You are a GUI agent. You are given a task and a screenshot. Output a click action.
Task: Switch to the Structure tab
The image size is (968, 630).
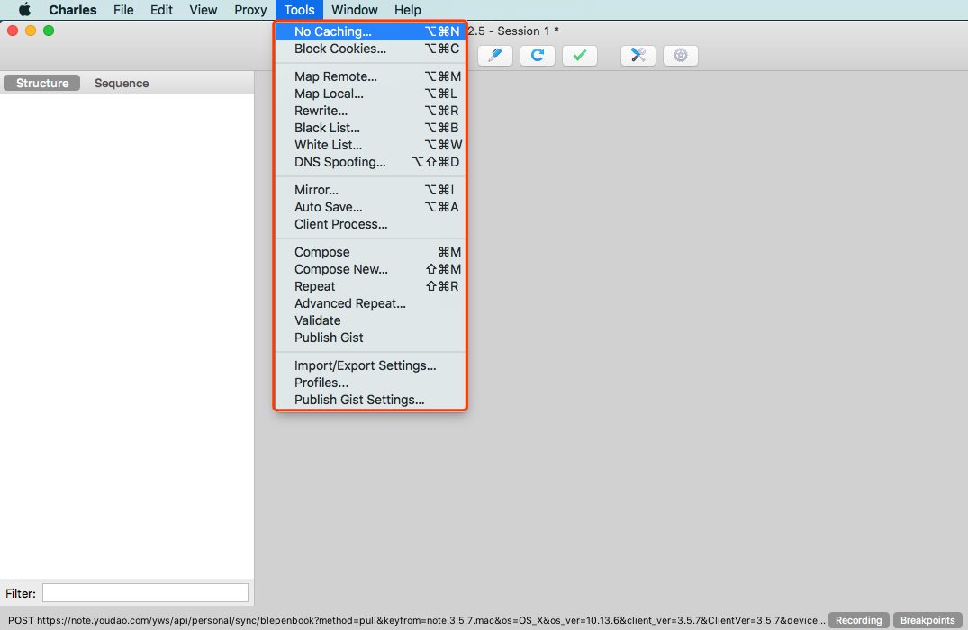[x=42, y=84]
